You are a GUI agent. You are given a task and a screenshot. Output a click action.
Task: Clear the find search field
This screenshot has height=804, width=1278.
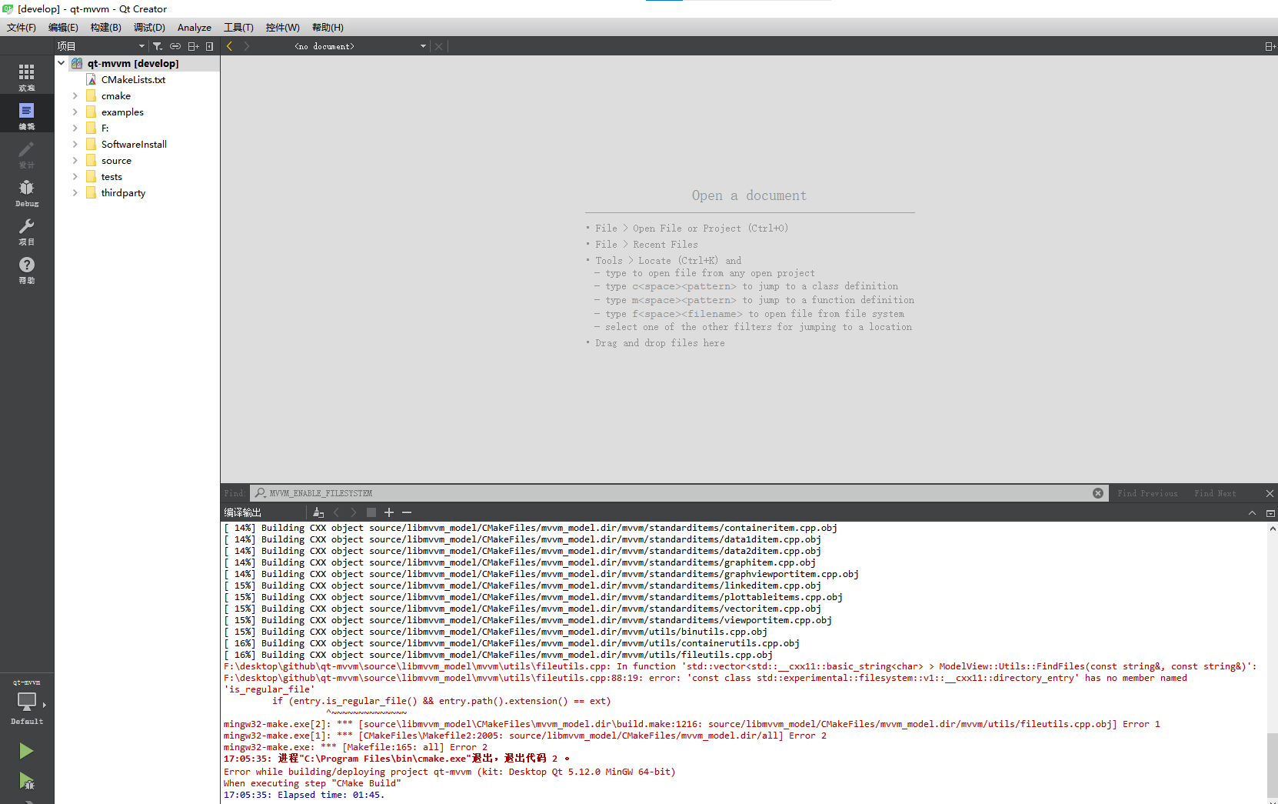pos(1098,493)
